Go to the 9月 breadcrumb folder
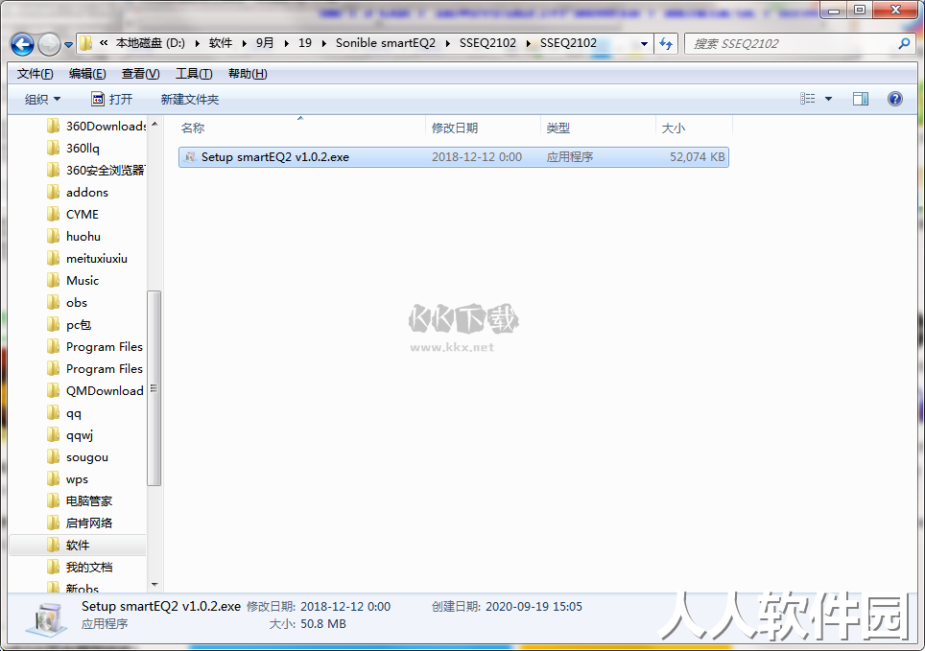 pyautogui.click(x=265, y=43)
